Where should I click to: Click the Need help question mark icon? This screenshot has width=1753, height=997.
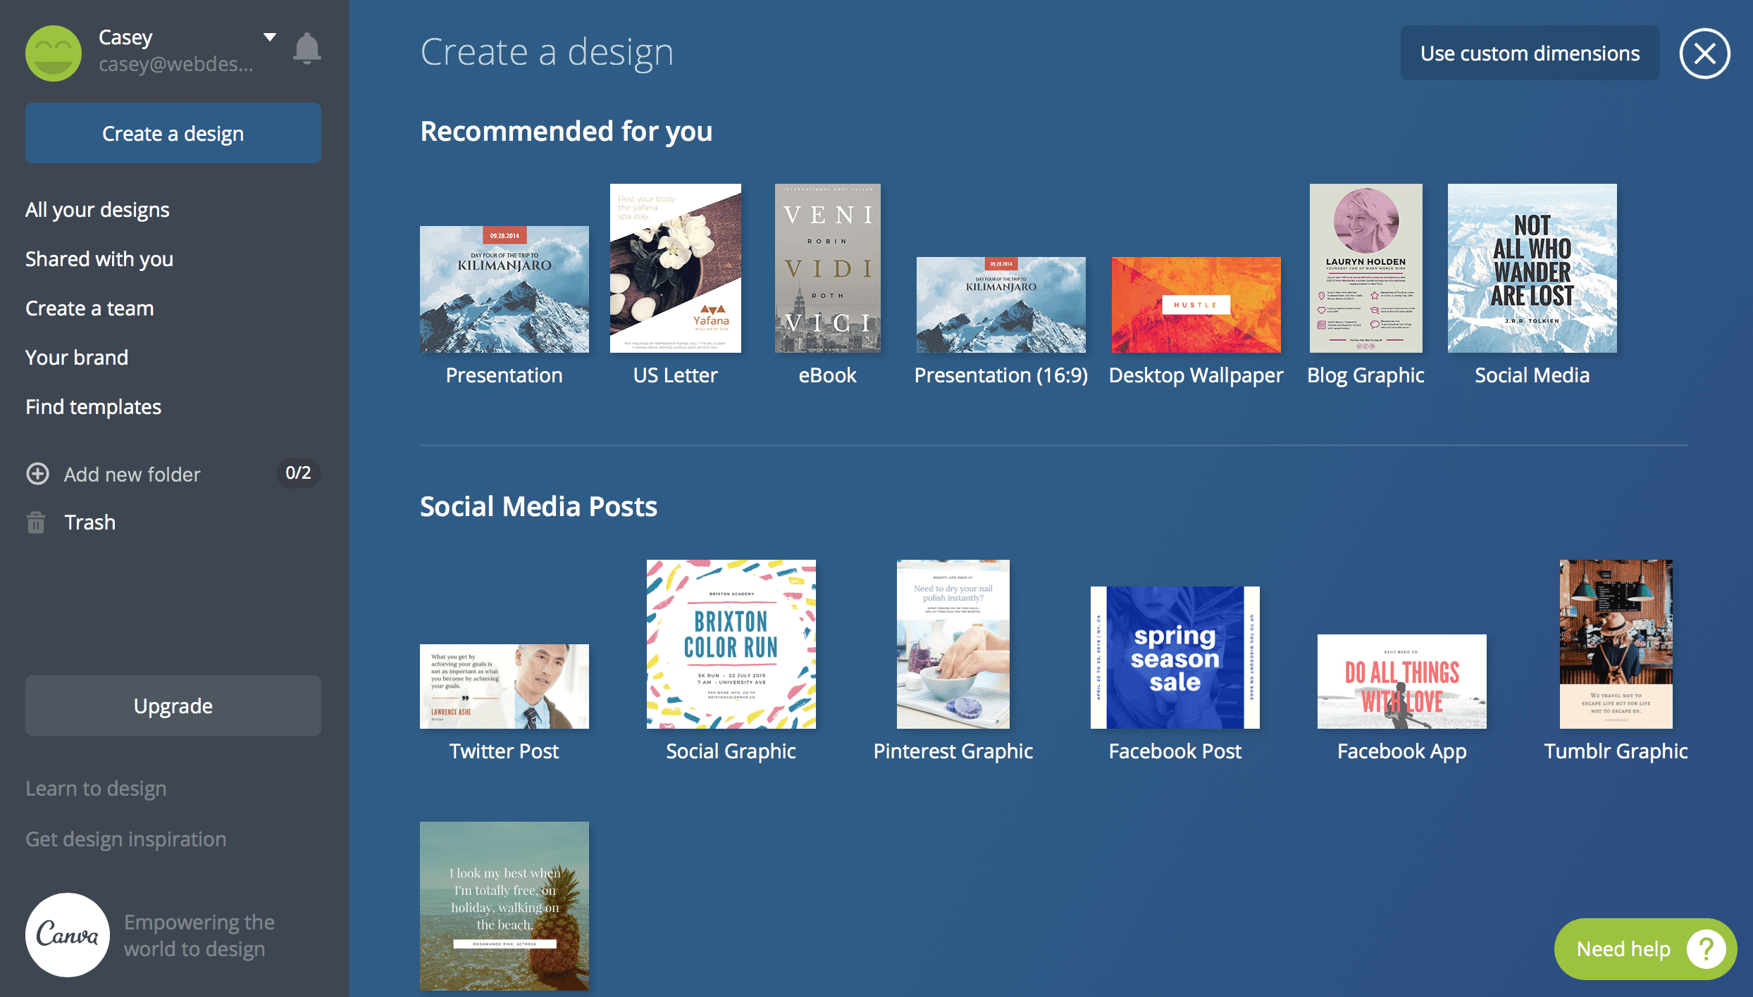click(1706, 949)
